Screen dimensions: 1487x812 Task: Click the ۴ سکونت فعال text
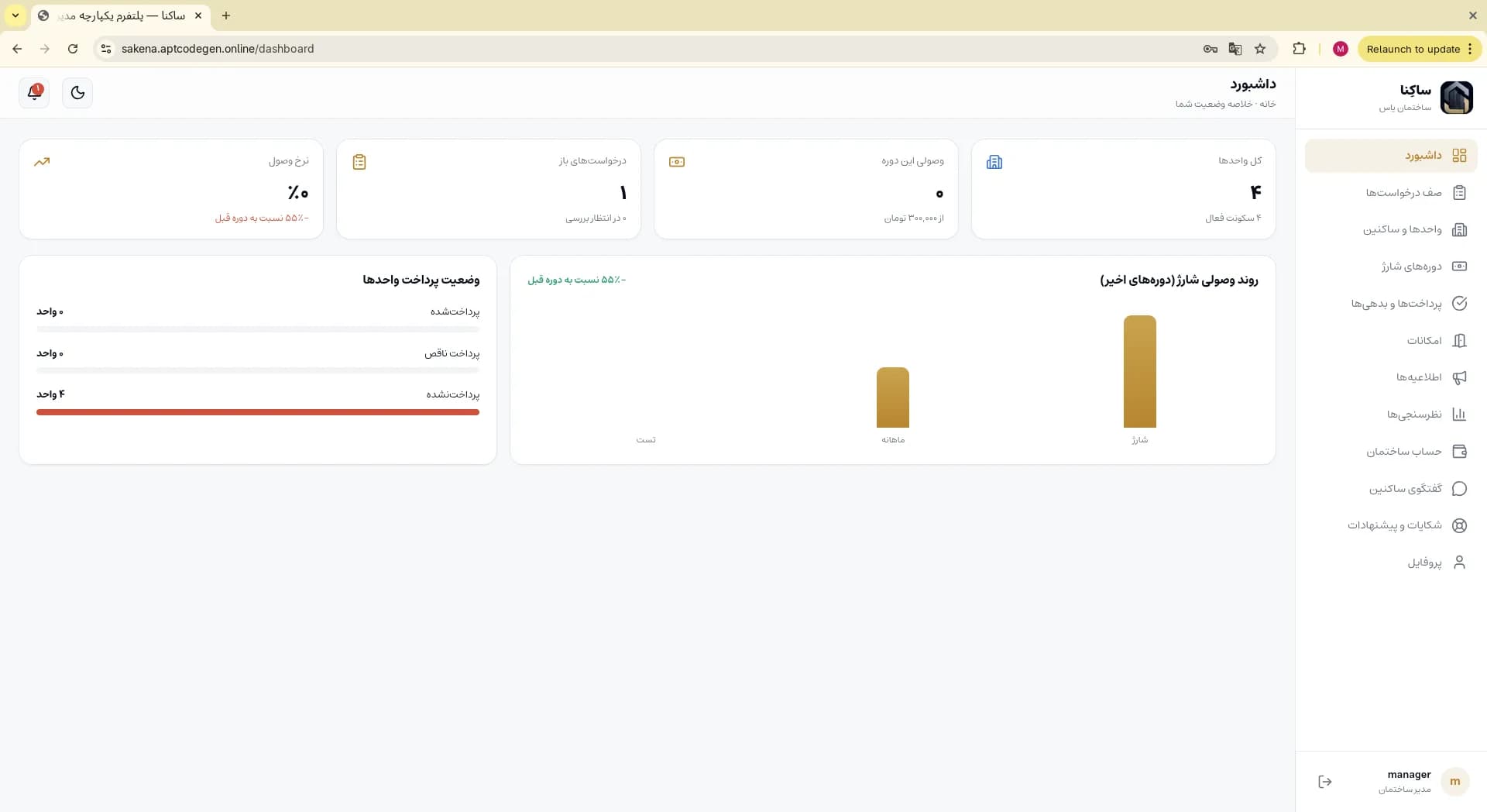(x=1233, y=218)
